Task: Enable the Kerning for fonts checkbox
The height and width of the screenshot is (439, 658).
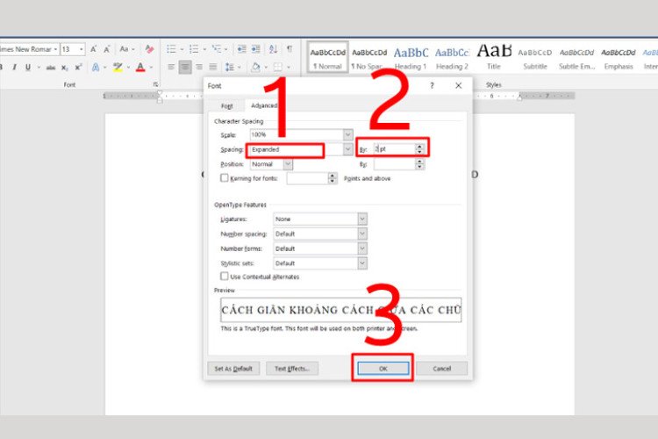Action: (225, 178)
